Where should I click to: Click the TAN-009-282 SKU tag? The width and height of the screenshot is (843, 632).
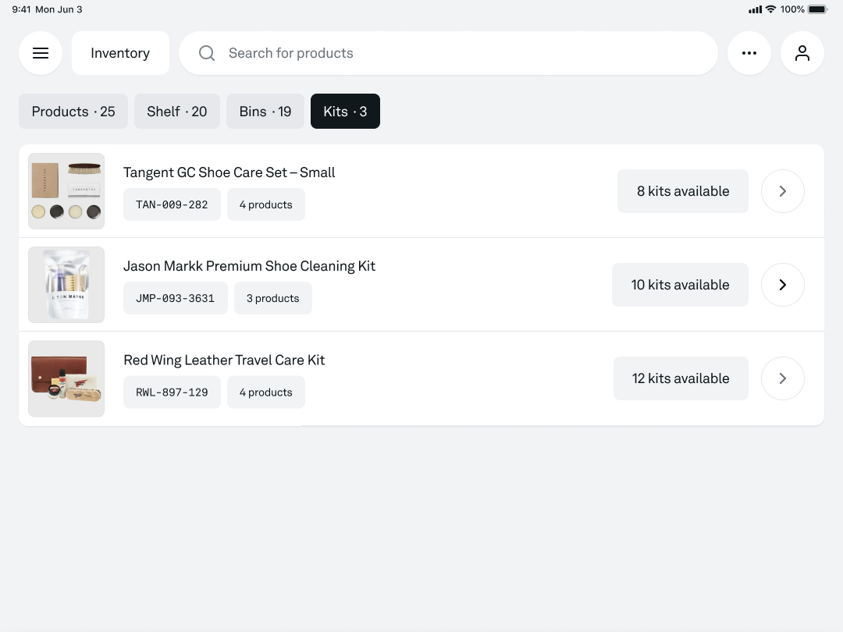(x=172, y=204)
